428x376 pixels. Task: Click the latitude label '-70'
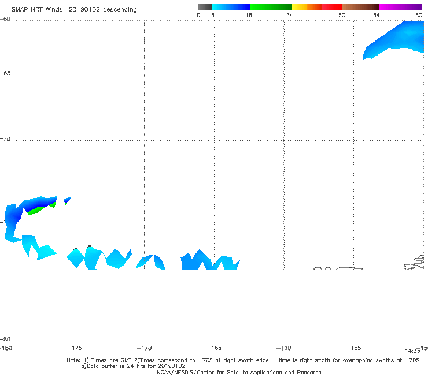5,139
